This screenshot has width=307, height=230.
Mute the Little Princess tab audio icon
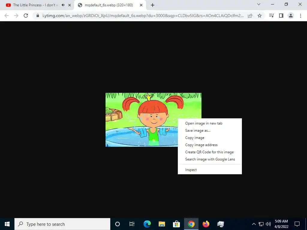pyautogui.click(x=63, y=5)
